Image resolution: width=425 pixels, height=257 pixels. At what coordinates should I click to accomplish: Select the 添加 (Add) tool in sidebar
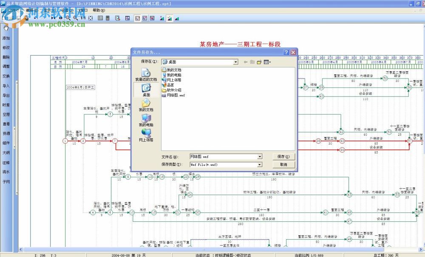tap(6, 38)
